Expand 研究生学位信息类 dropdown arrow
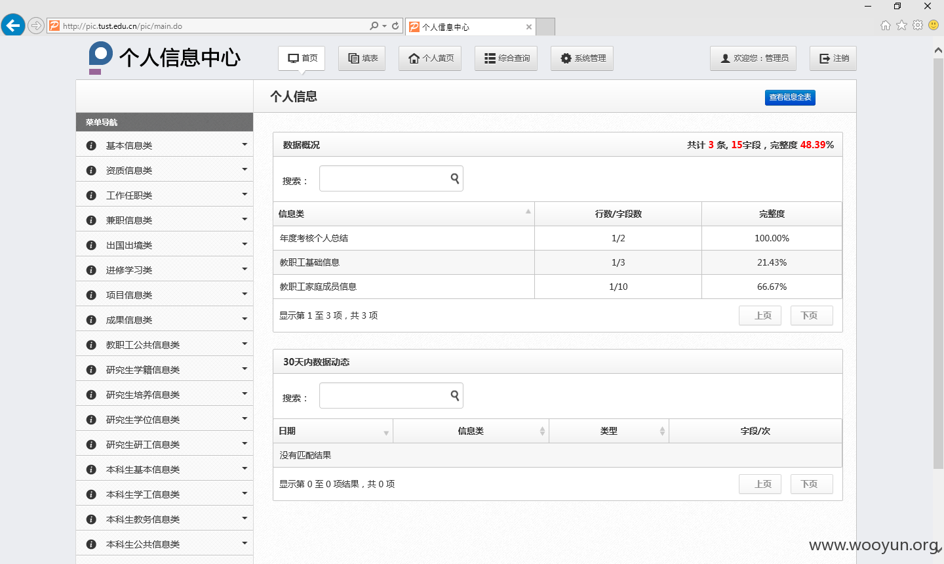Image resolution: width=944 pixels, height=564 pixels. coord(245,418)
